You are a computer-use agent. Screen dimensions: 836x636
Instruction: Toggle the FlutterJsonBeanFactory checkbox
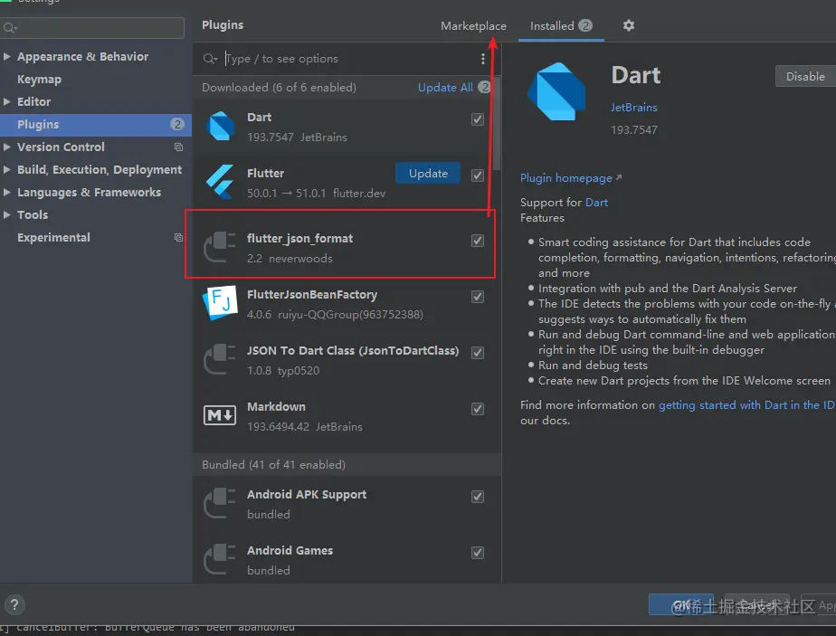478,297
